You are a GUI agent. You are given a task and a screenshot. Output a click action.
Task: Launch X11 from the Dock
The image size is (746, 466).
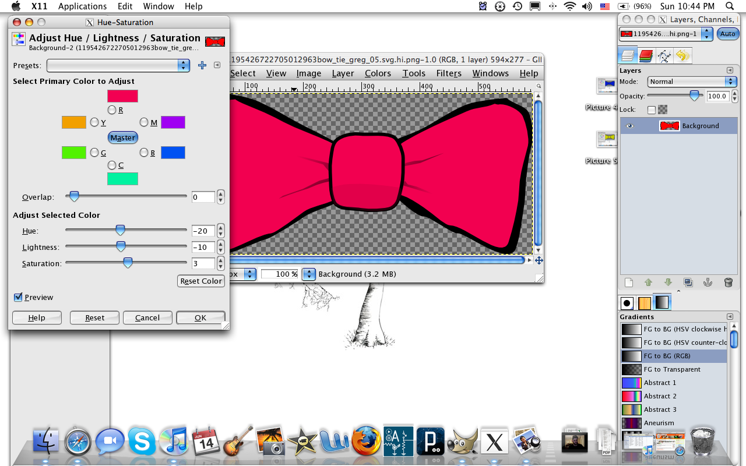point(494,442)
